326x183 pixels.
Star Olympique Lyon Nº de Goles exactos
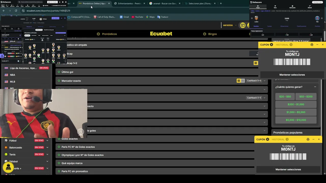point(59,155)
